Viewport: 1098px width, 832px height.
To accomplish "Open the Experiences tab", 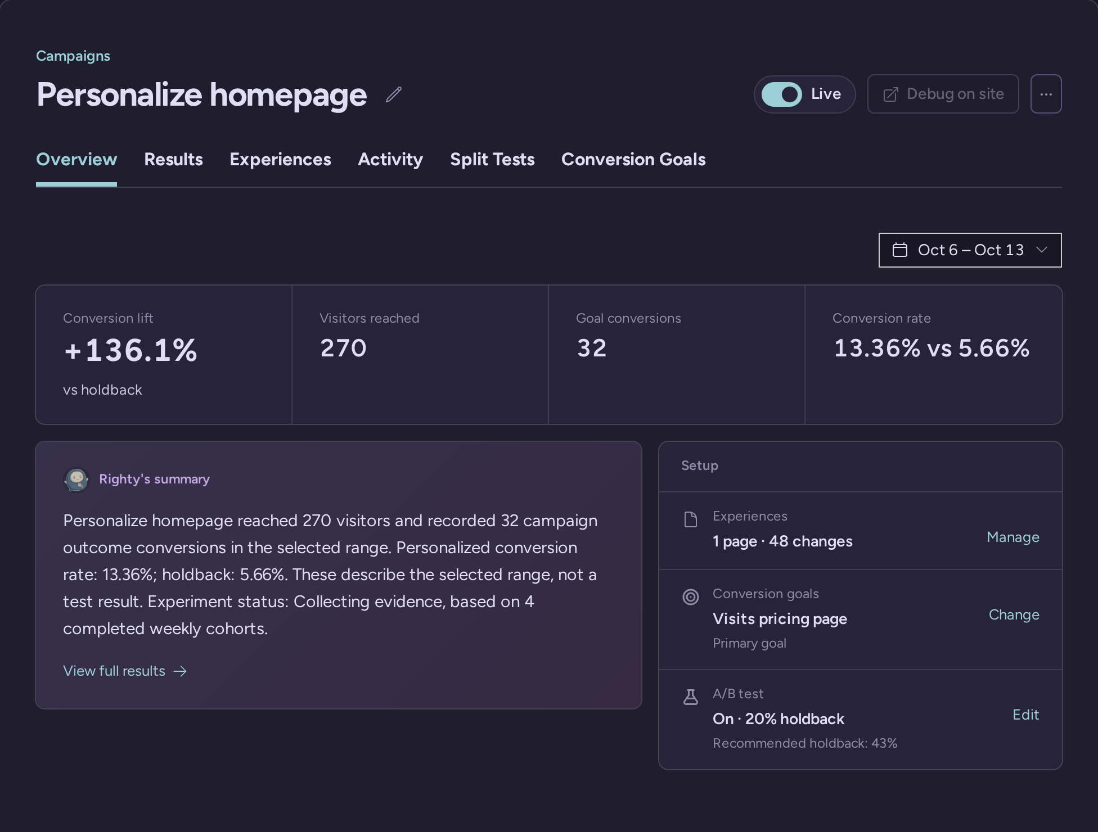I will (280, 160).
